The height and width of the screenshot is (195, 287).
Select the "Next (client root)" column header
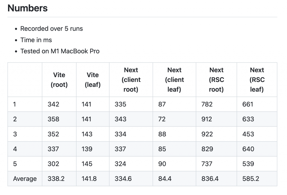coord(131,80)
